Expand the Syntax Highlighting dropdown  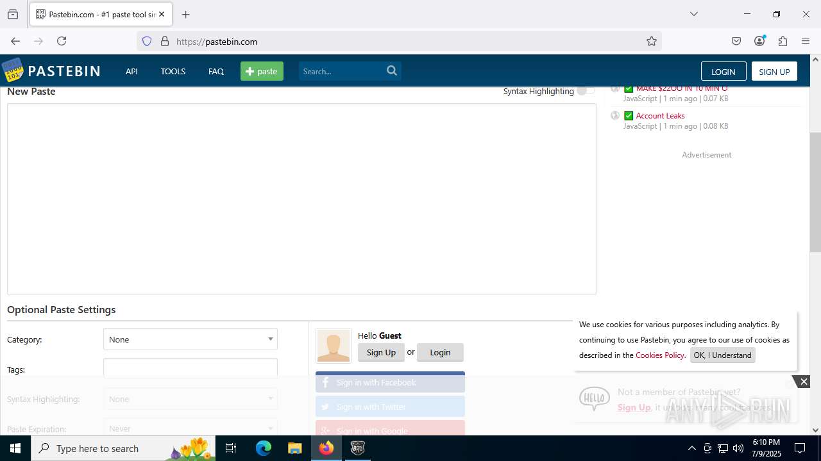point(190,399)
